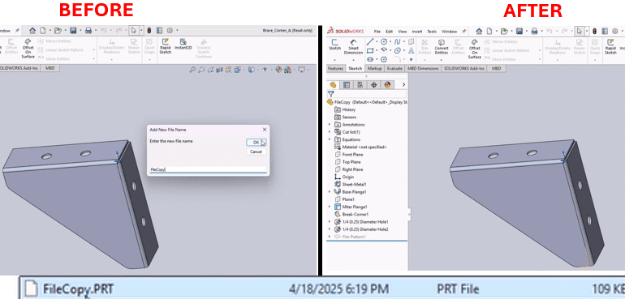Open the File menu in AFTER window

pos(377,32)
